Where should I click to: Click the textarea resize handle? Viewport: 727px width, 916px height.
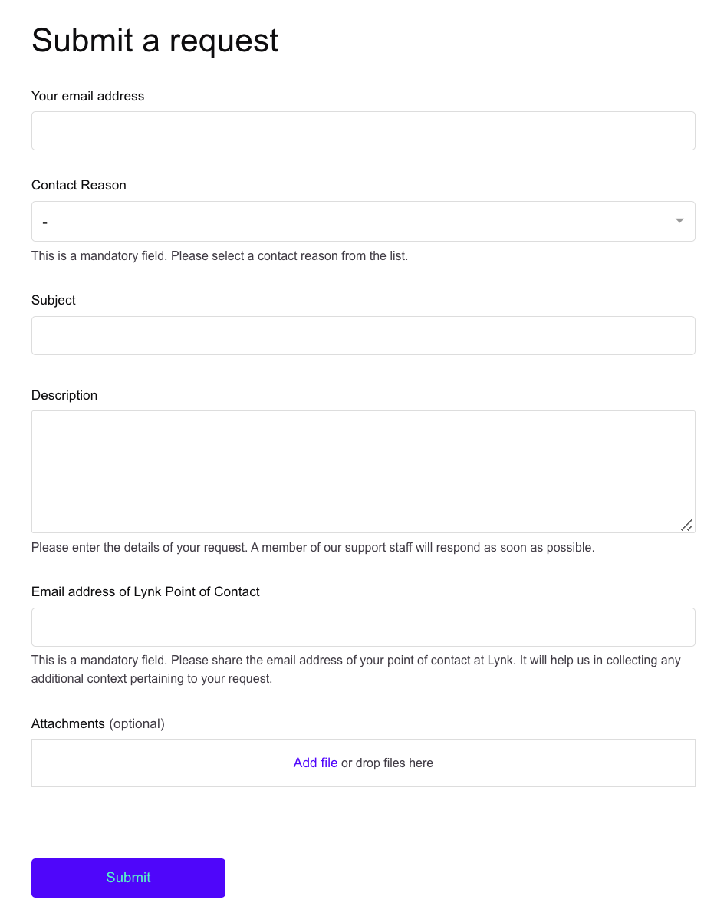pyautogui.click(x=687, y=525)
